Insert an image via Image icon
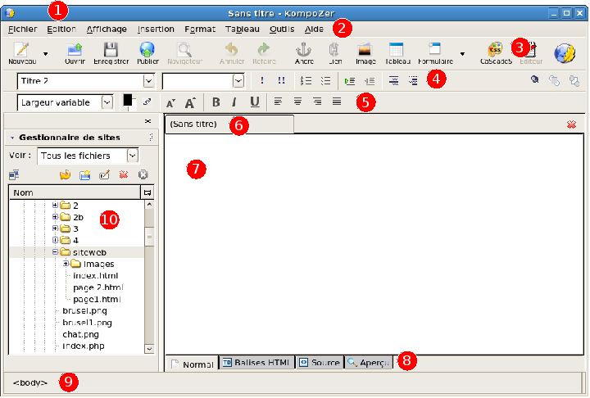 click(x=365, y=53)
